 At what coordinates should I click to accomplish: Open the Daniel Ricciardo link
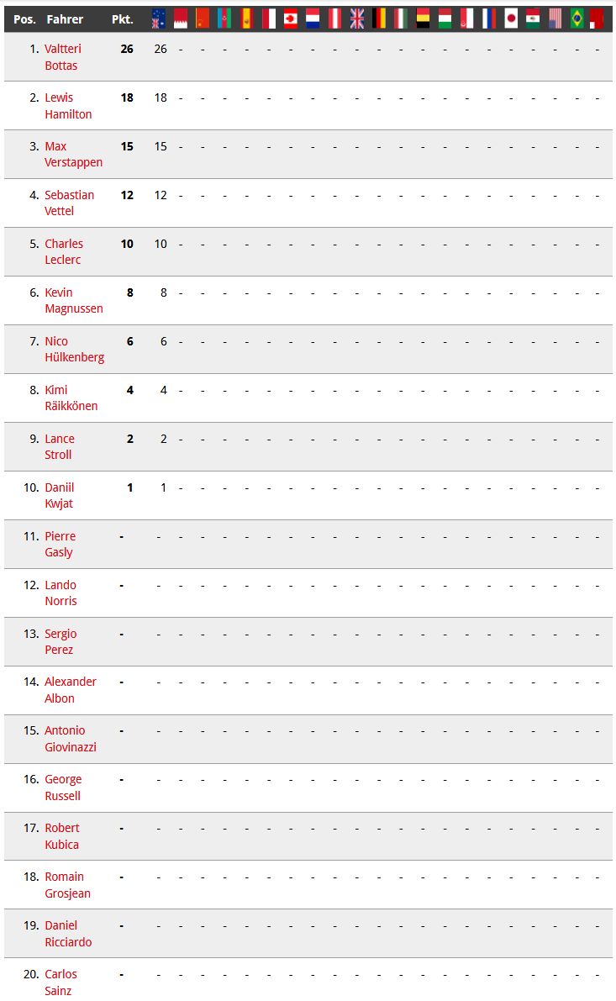(68, 933)
